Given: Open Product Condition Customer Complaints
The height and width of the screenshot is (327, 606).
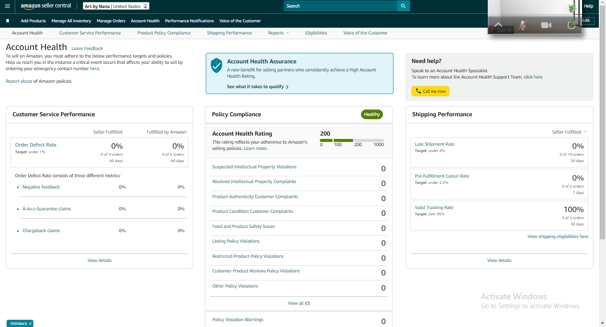Looking at the screenshot, I should tap(252, 211).
